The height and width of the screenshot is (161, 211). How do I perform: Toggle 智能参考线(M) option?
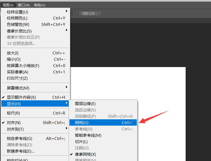103,135
